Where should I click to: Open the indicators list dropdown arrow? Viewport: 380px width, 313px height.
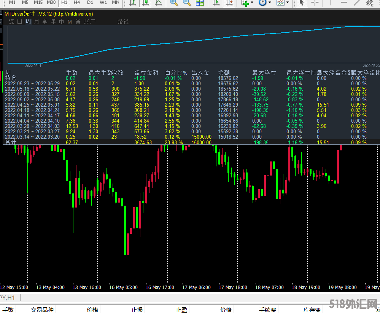(x=253, y=3)
